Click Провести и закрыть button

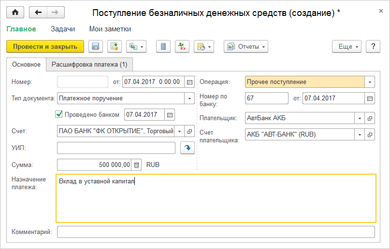[x=45, y=46]
